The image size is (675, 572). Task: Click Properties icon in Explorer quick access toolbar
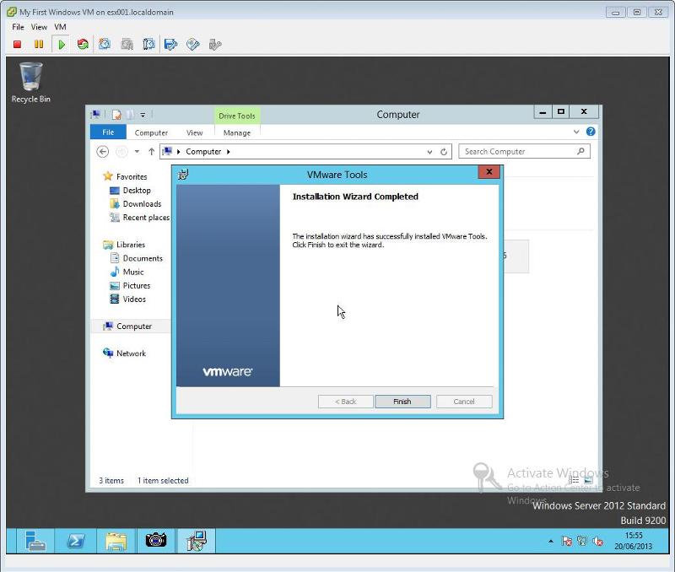[x=116, y=115]
